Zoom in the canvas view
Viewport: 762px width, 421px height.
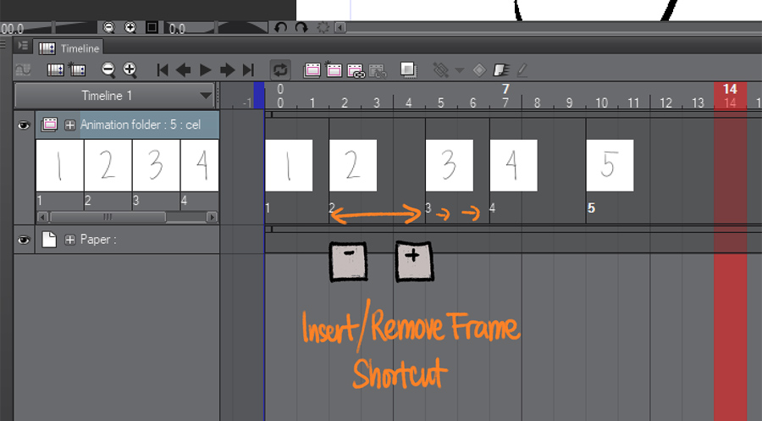[x=130, y=28]
